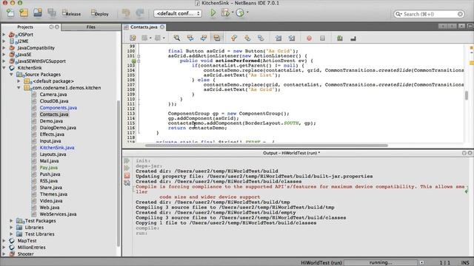This screenshot has width=474, height=266.
Task: Run the project with green play icon
Action: pyautogui.click(x=213, y=13)
